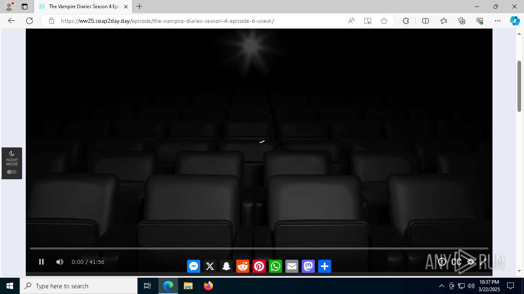Image resolution: width=524 pixels, height=294 pixels.
Task: Click the page vertical scrollbar thumb
Action: 519,86
